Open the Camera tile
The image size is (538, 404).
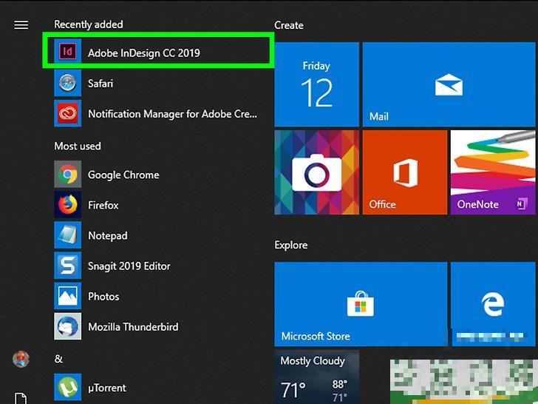click(316, 172)
